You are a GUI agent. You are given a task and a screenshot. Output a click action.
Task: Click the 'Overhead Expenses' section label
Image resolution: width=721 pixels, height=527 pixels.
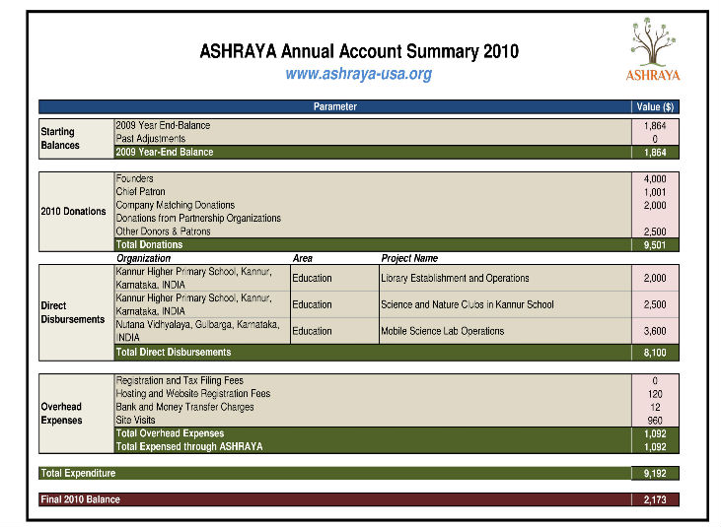(x=61, y=413)
